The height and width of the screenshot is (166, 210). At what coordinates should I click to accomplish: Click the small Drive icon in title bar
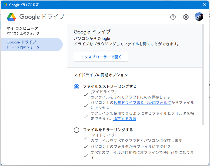[5, 5]
